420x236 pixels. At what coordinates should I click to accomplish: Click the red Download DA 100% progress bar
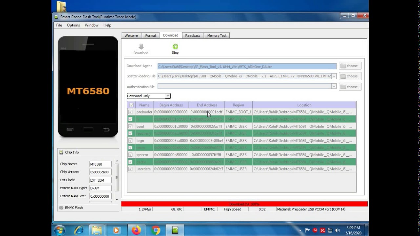coord(244,204)
